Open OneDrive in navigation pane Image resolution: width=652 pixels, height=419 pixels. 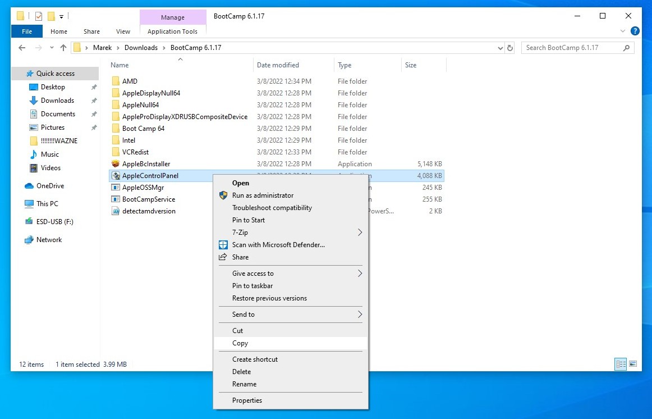50,186
